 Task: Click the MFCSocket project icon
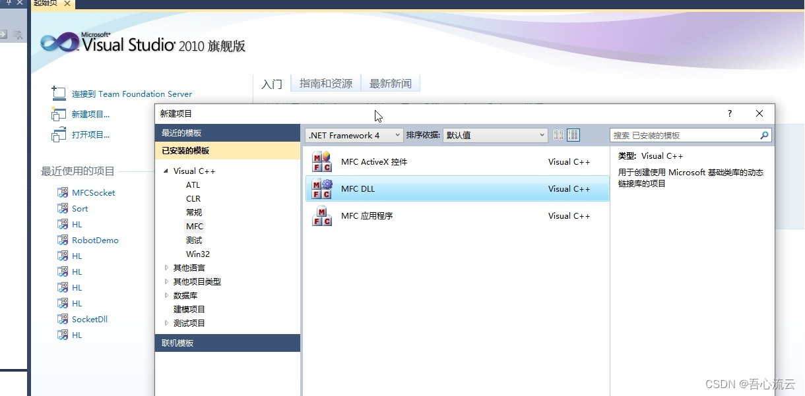tap(63, 192)
